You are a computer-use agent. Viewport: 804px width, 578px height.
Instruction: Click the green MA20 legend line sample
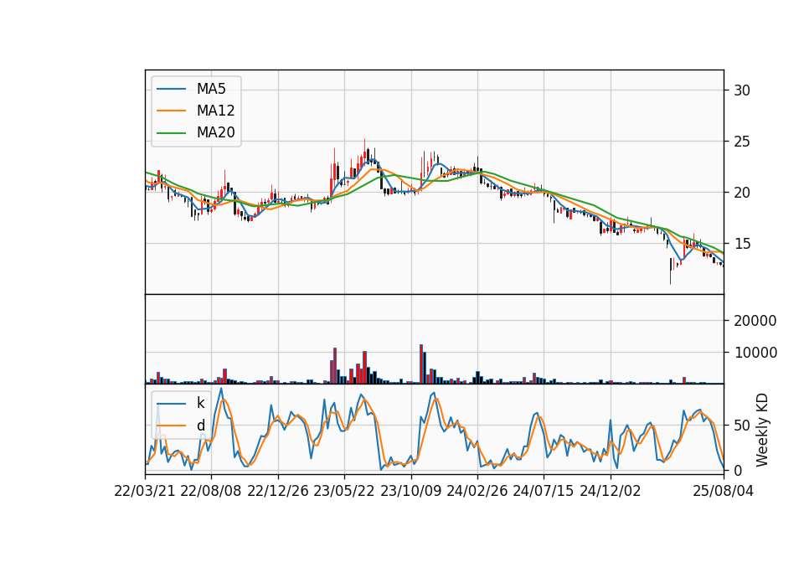click(171, 132)
